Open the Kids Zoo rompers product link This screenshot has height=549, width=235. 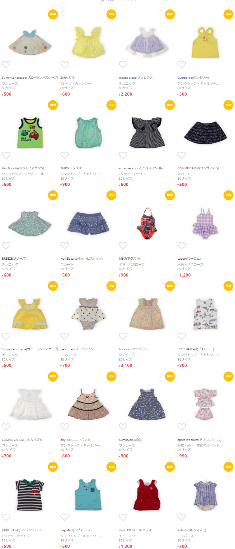click(192, 530)
